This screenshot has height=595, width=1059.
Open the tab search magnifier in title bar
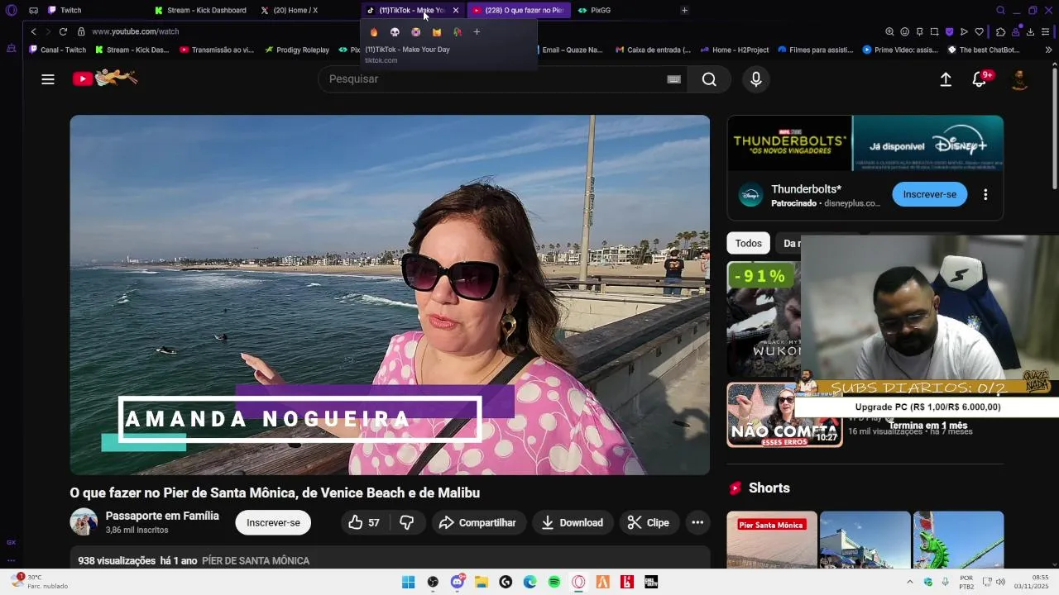[1000, 10]
